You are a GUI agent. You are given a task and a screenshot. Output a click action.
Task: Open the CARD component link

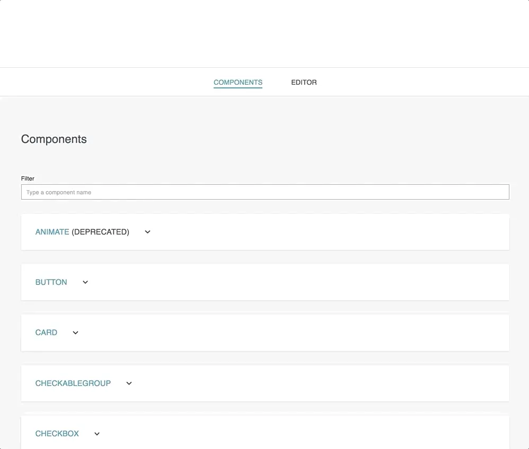click(x=46, y=333)
